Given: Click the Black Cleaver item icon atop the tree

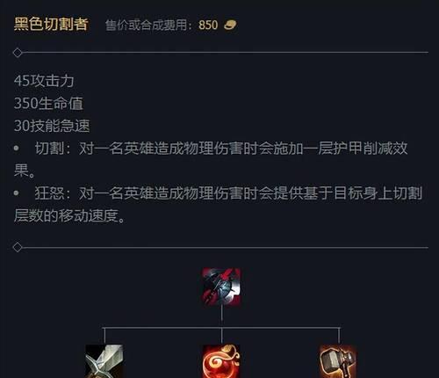Looking at the screenshot, I should tap(221, 287).
